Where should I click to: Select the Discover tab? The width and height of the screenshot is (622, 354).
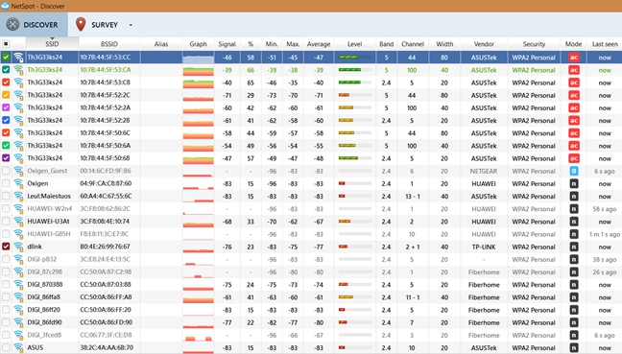tap(34, 25)
